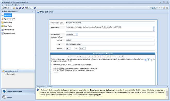Collapse the Piano di Manutenzione side panel
The image size is (170, 101).
click(33, 12)
